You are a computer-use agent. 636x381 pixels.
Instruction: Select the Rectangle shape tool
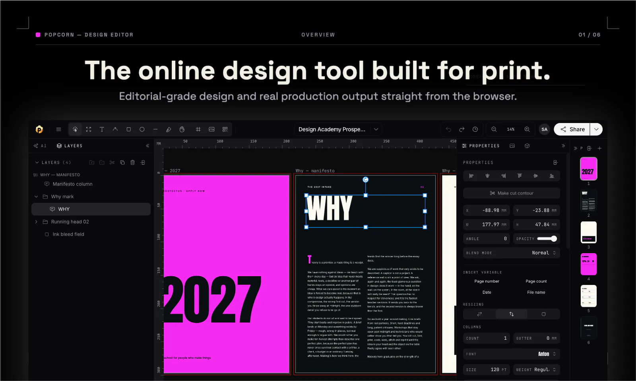click(x=128, y=129)
